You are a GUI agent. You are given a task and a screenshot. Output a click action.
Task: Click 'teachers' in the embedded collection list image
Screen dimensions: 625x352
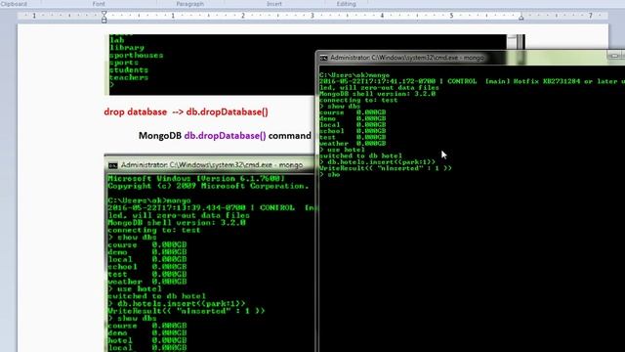[129, 77]
